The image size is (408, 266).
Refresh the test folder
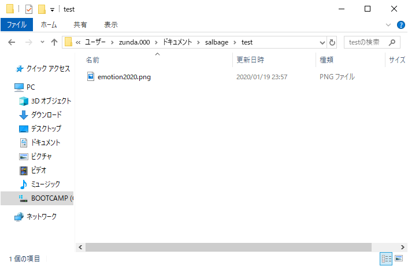(332, 42)
